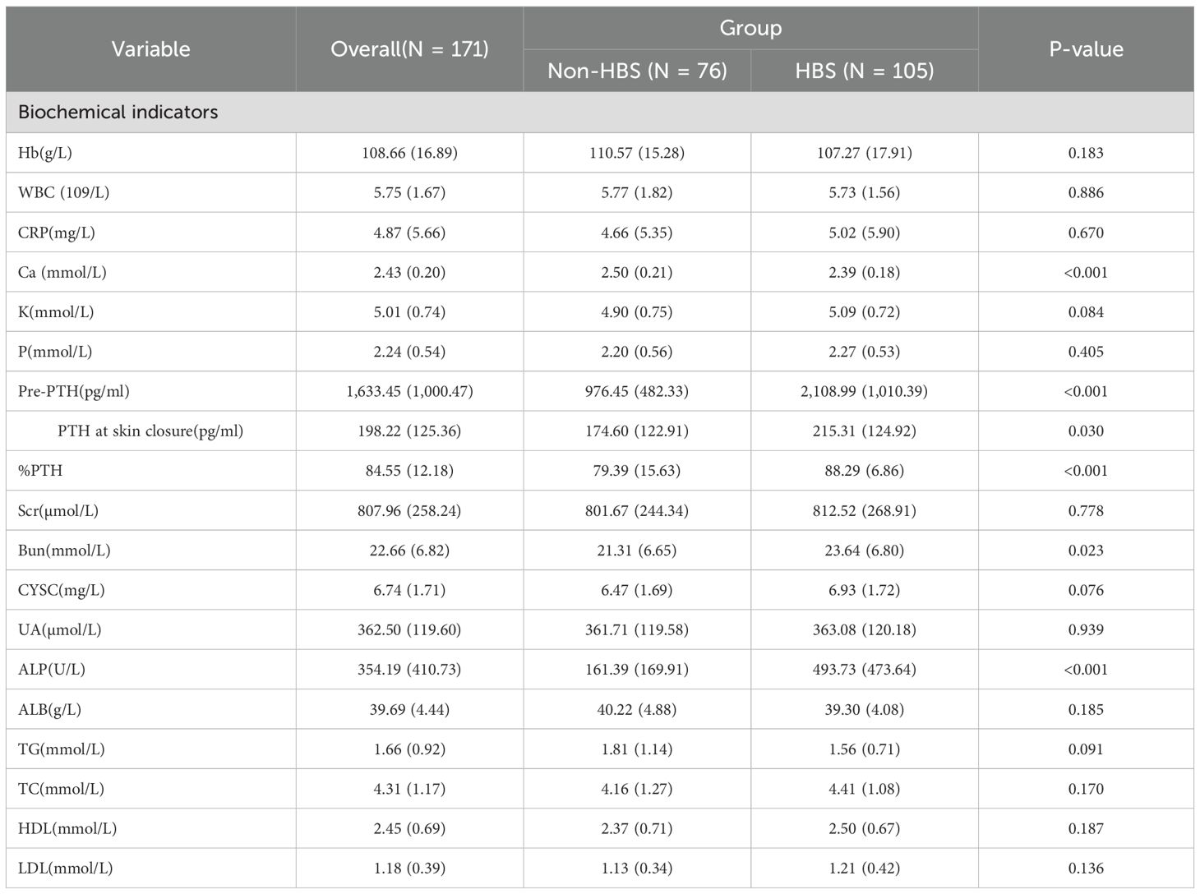Select the Scr(μmol/L) row label

coord(58,510)
